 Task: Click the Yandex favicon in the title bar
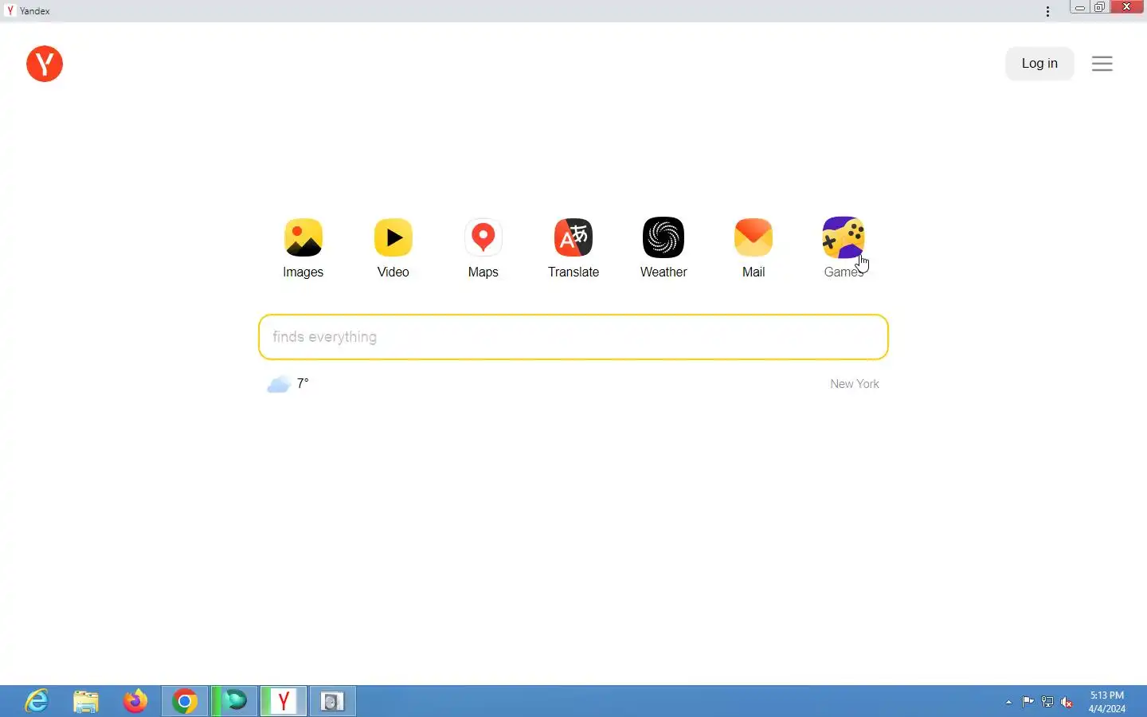click(x=10, y=10)
